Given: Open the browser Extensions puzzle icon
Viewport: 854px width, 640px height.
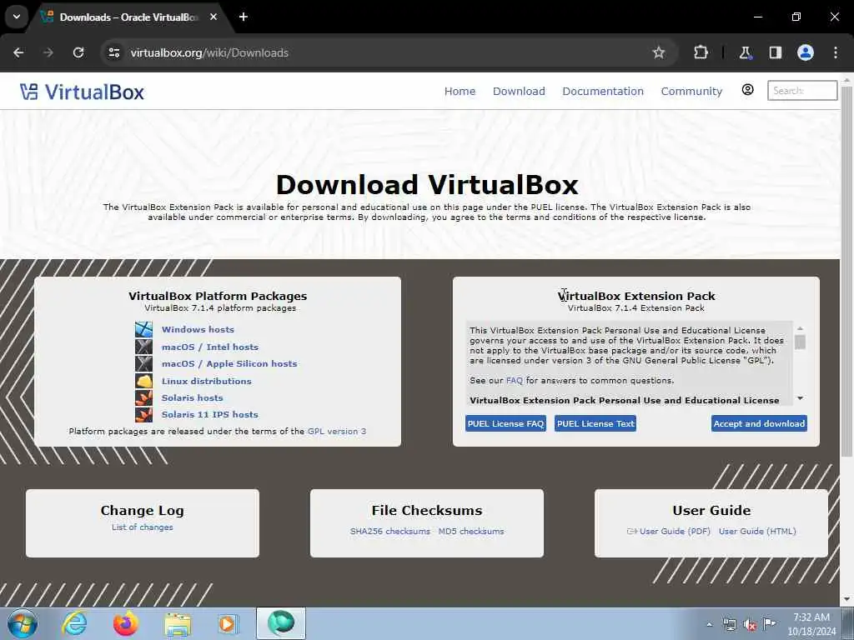Looking at the screenshot, I should point(701,52).
